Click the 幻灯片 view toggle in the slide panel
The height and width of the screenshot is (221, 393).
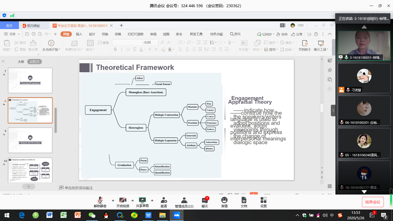[x=35, y=62]
